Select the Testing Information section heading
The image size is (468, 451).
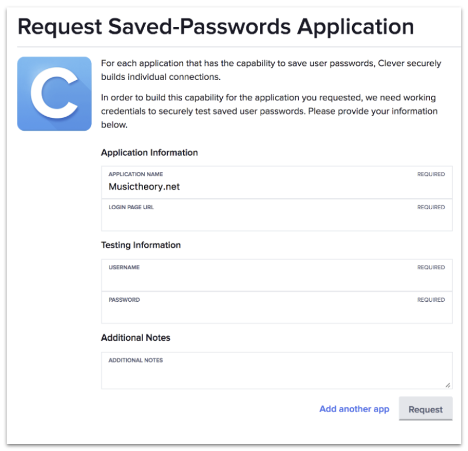(x=142, y=245)
